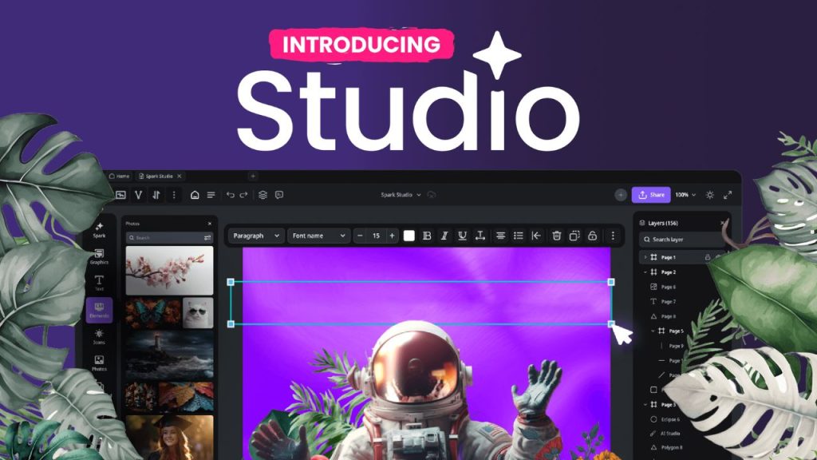This screenshot has height=460, width=817.
Task: Delete the selection using the trash icon
Action: 555,236
